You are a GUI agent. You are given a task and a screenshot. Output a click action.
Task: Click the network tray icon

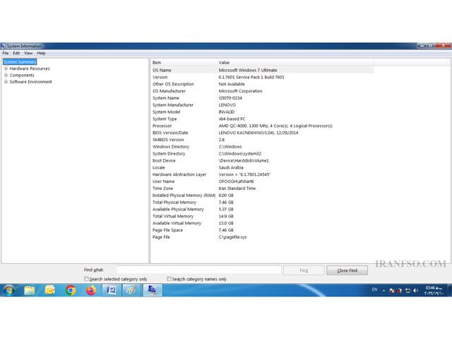[408, 290]
